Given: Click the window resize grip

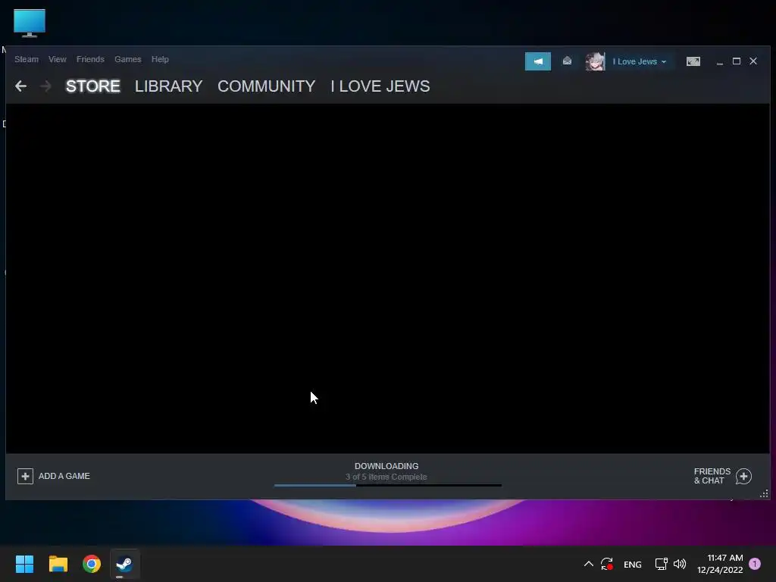Looking at the screenshot, I should tap(765, 493).
